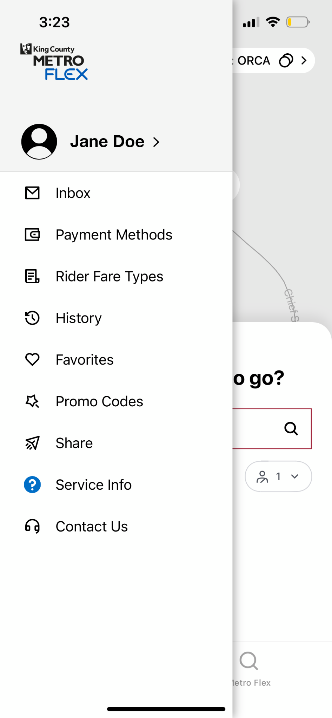332x718 pixels.
Task: Tap the Rider Fare Types receipt icon
Action: tap(32, 276)
